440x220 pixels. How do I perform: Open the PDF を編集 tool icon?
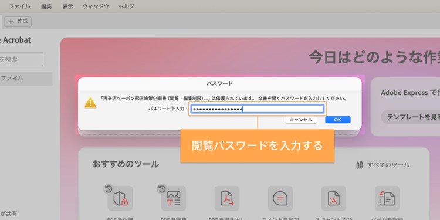[x=174, y=198]
